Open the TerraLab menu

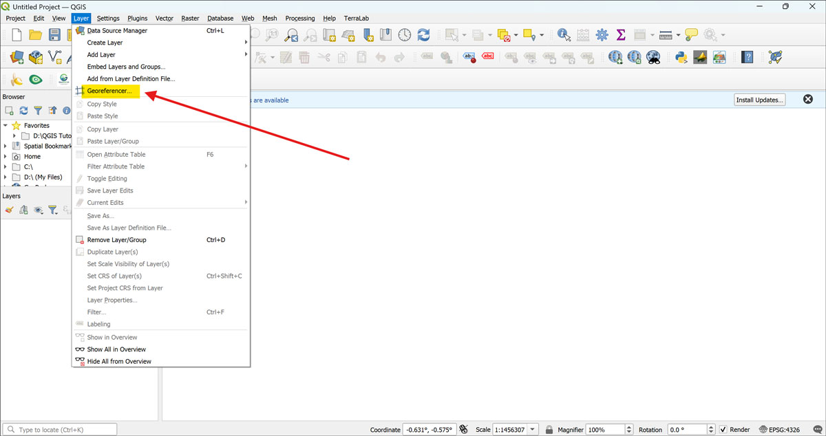pyautogui.click(x=356, y=19)
